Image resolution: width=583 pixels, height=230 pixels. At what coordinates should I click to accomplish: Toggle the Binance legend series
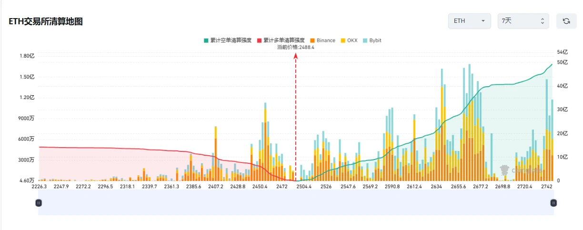[x=323, y=40]
